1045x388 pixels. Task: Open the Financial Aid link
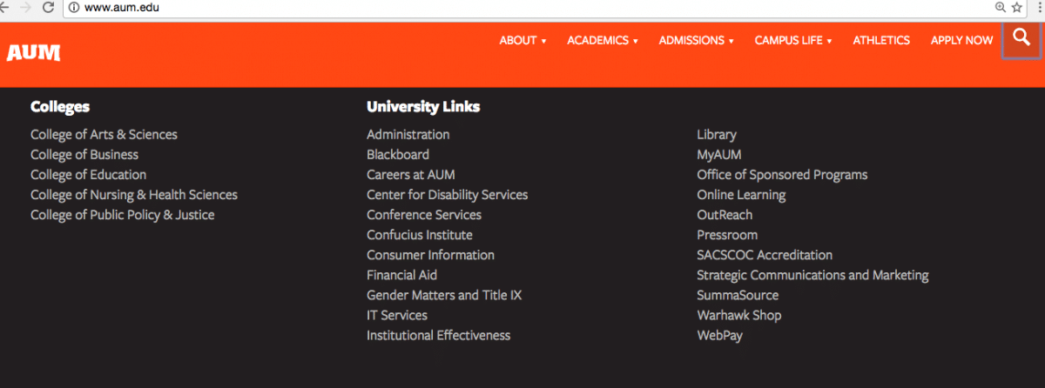[401, 275]
